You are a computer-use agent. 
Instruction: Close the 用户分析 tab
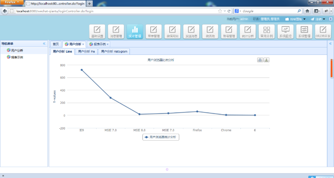[x=83, y=44]
